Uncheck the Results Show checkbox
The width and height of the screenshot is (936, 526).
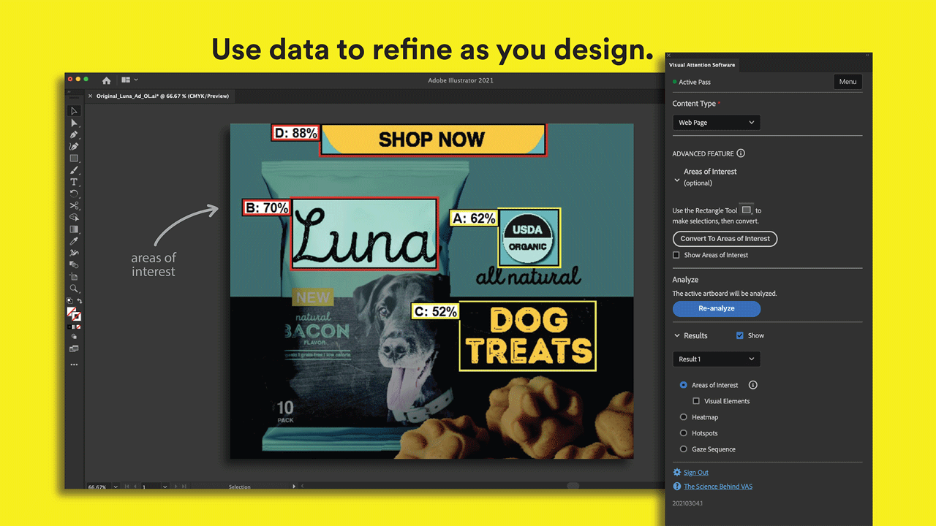coord(740,335)
